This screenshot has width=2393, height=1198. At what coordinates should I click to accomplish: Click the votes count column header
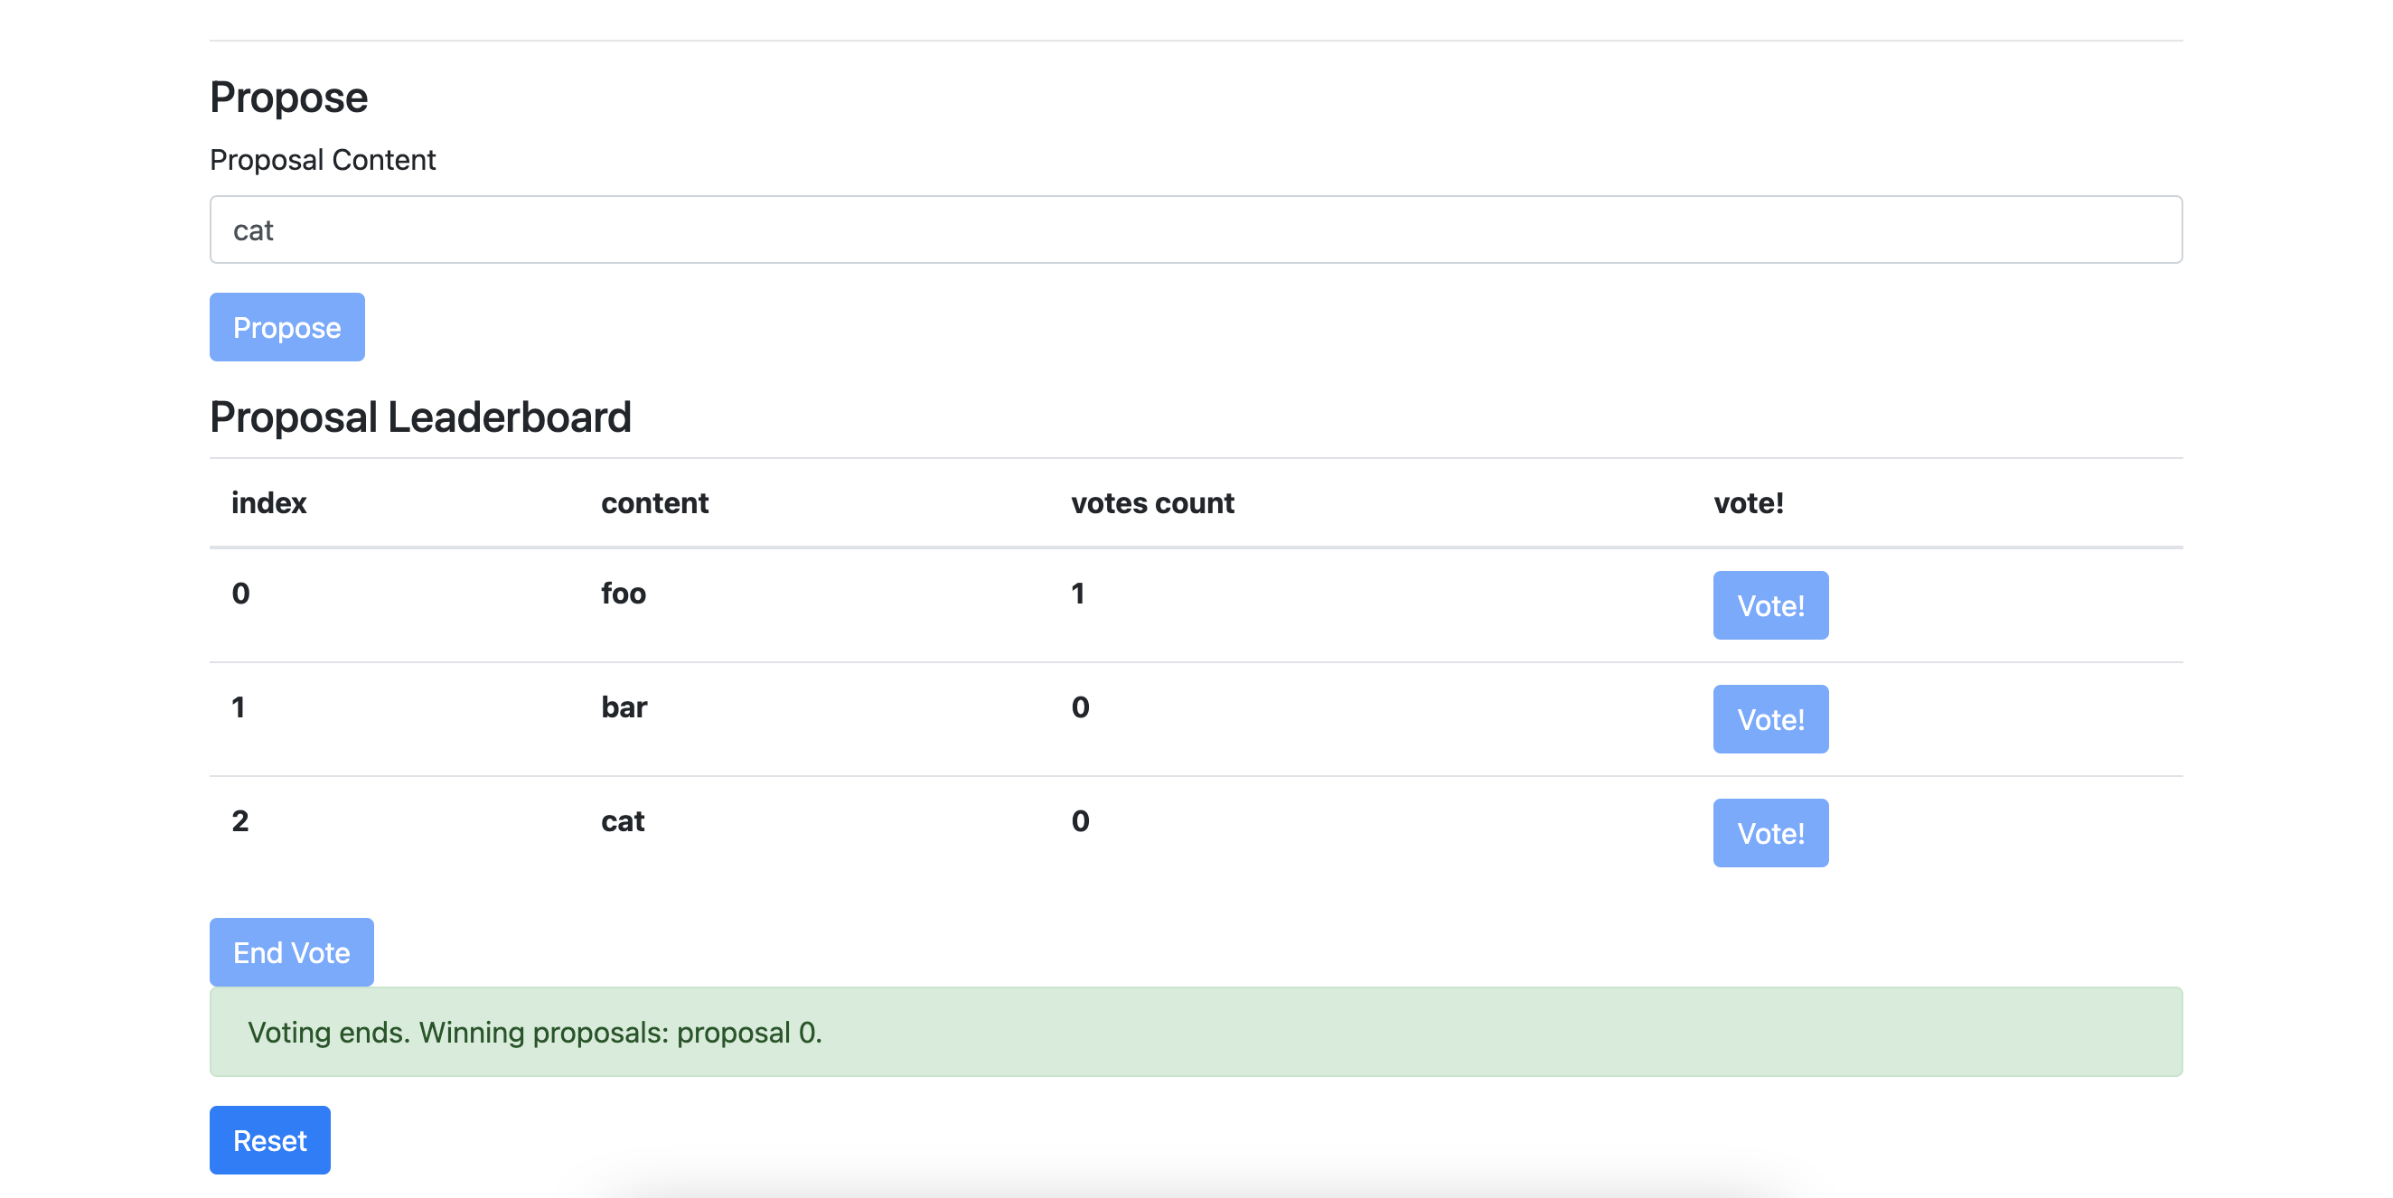[1151, 502]
